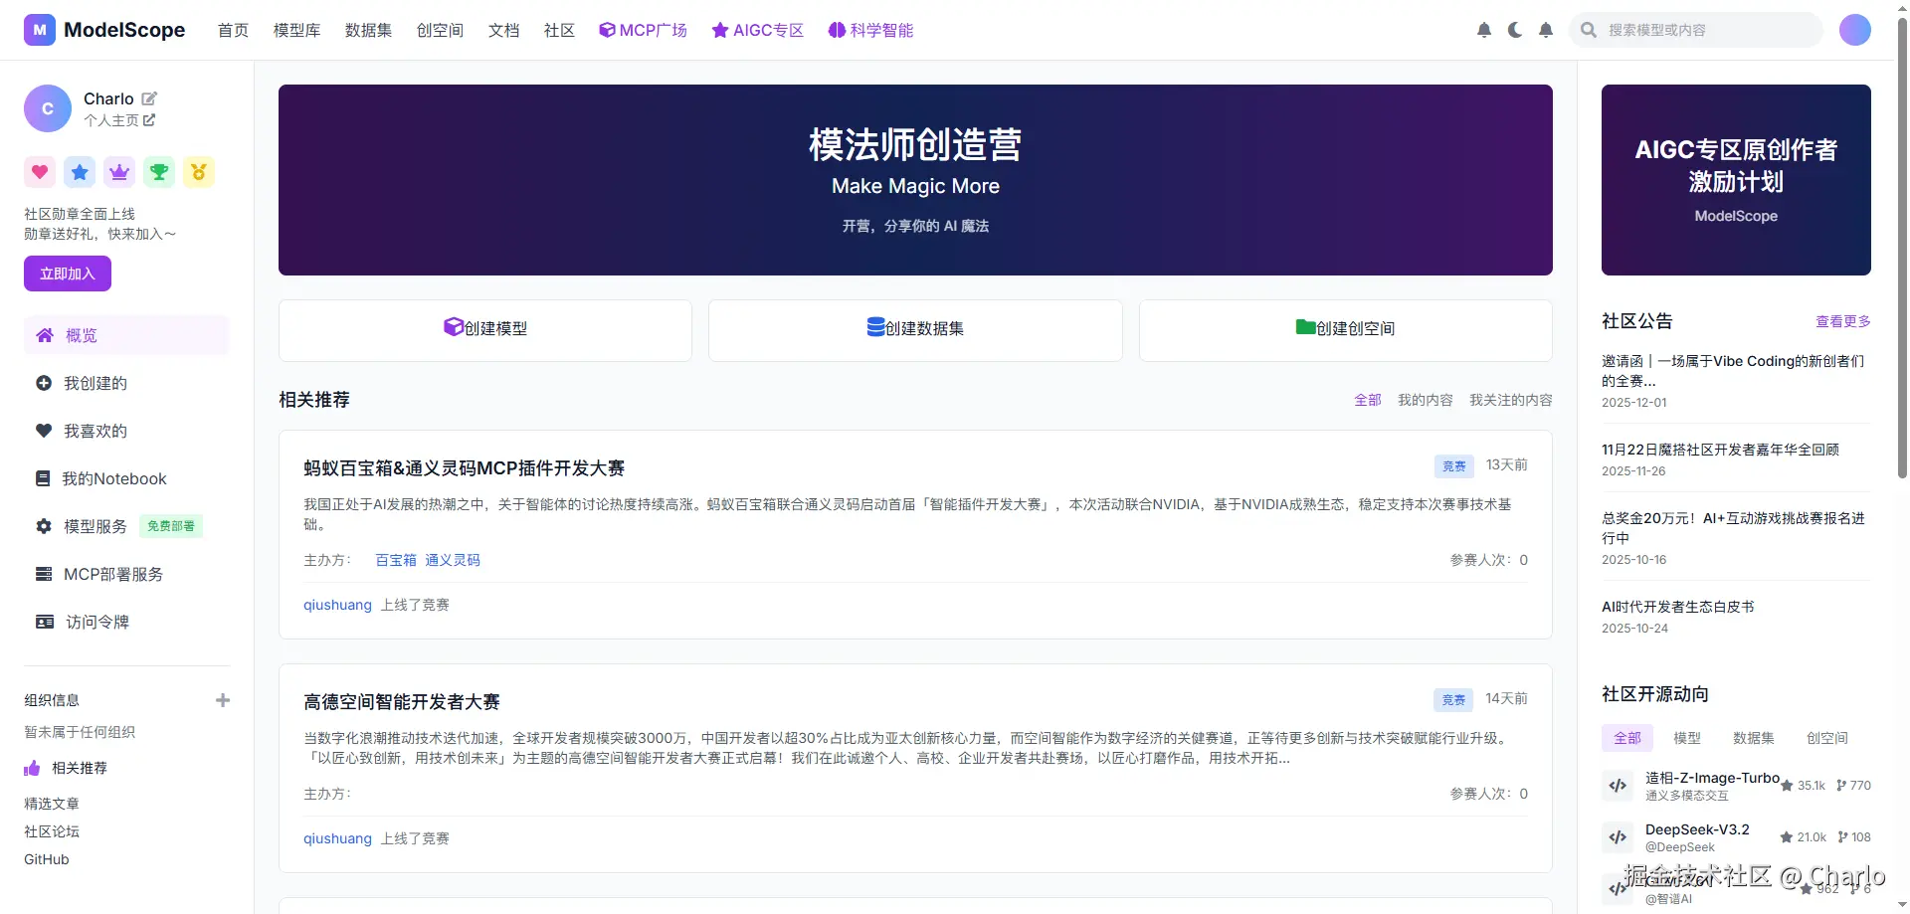The image size is (1910, 914).
Task: Click the fork icon on 造相-Z-Image-Turbo row
Action: pos(1841,786)
